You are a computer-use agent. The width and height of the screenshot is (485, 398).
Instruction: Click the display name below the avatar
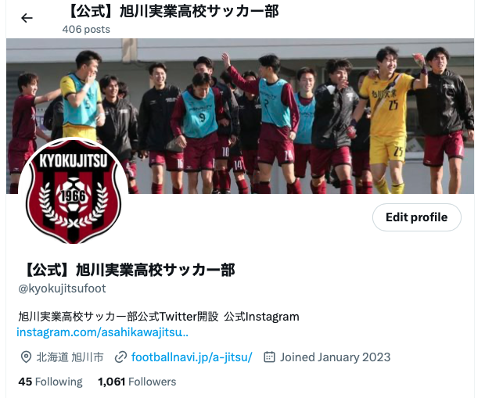[x=128, y=270]
